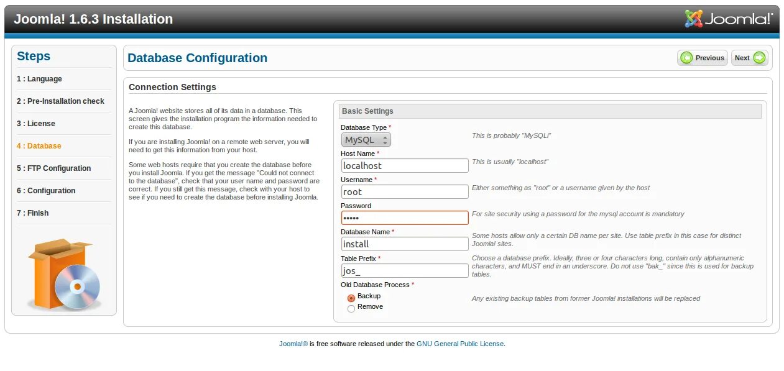
Task: Click the Steps sidebar heading
Action: tap(34, 56)
